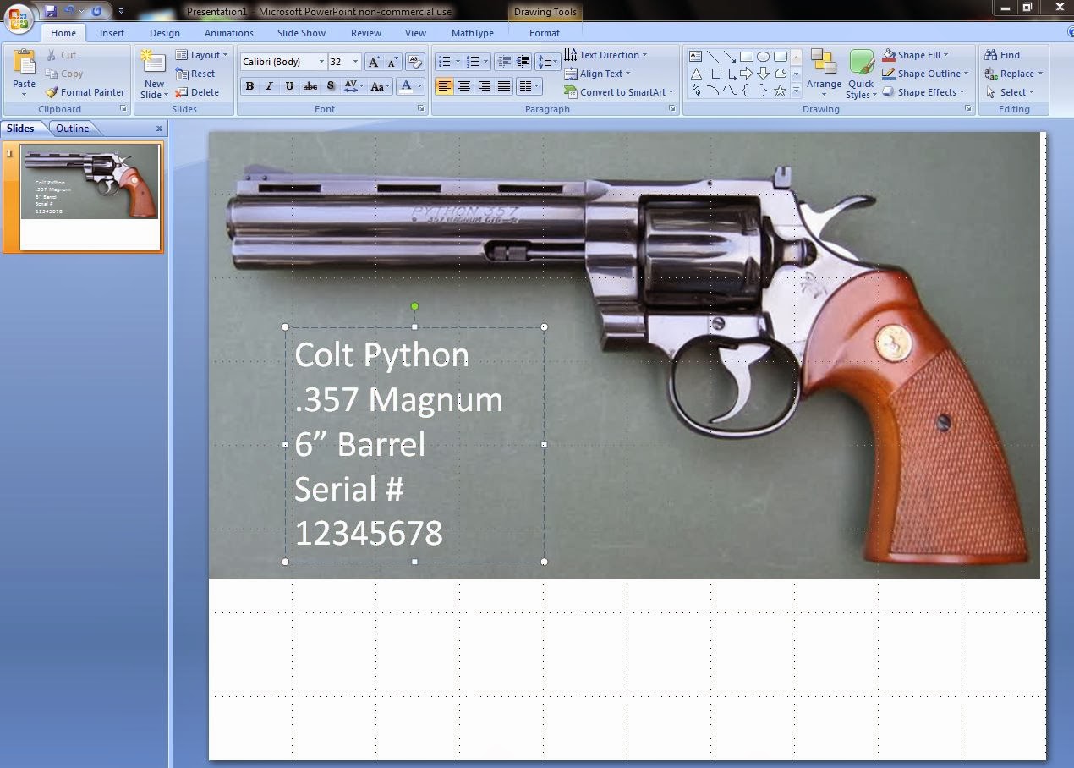Justify the text
Screen dimensions: 1074x768
tap(504, 86)
